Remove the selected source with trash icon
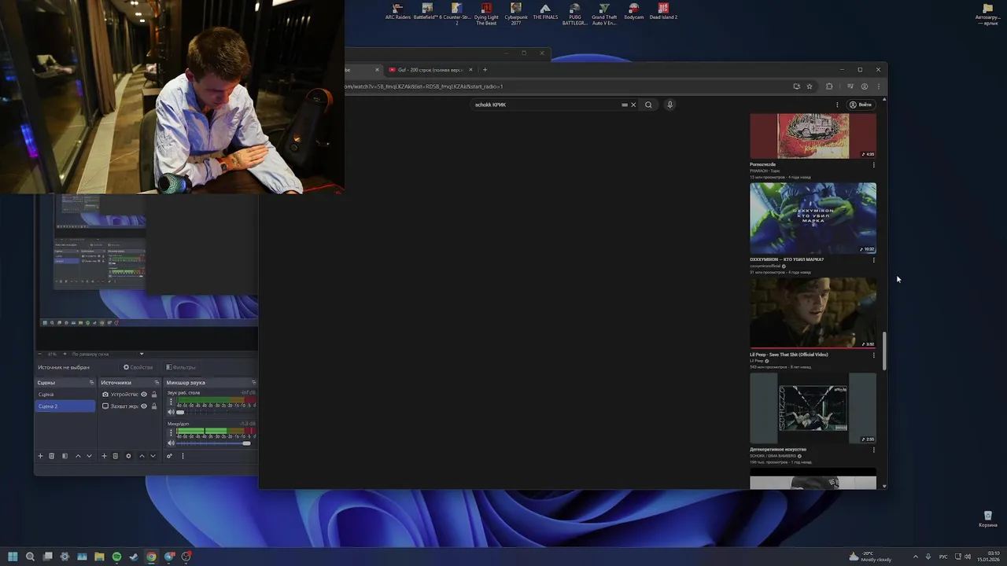This screenshot has height=566, width=1007. point(115,456)
